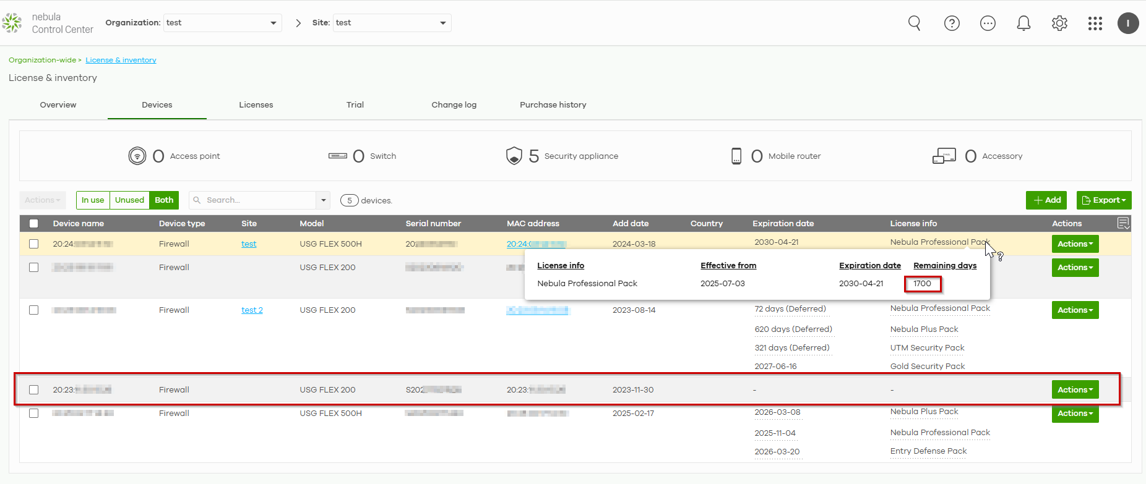Image resolution: width=1146 pixels, height=484 pixels.
Task: Click the Mobile router device icon
Action: [736, 156]
